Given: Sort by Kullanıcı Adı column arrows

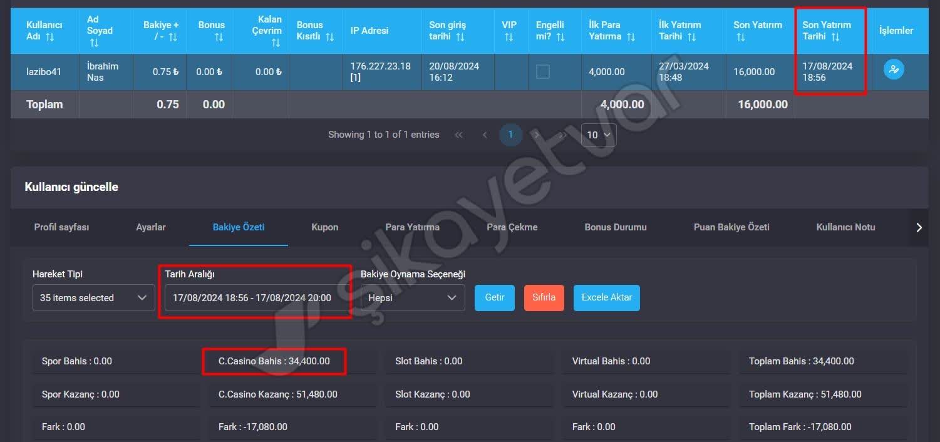Looking at the screenshot, I should (x=50, y=38).
